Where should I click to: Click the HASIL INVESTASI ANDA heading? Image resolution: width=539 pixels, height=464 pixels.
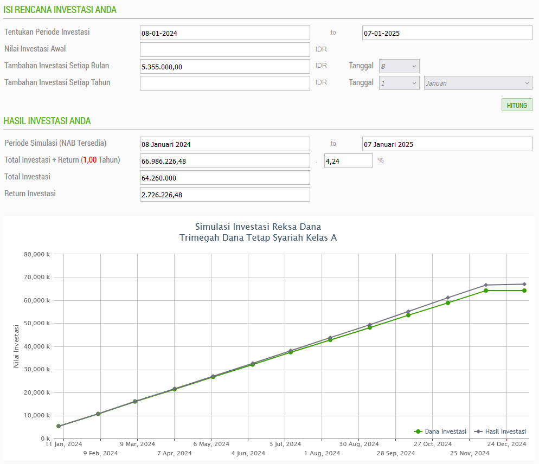[x=47, y=121]
